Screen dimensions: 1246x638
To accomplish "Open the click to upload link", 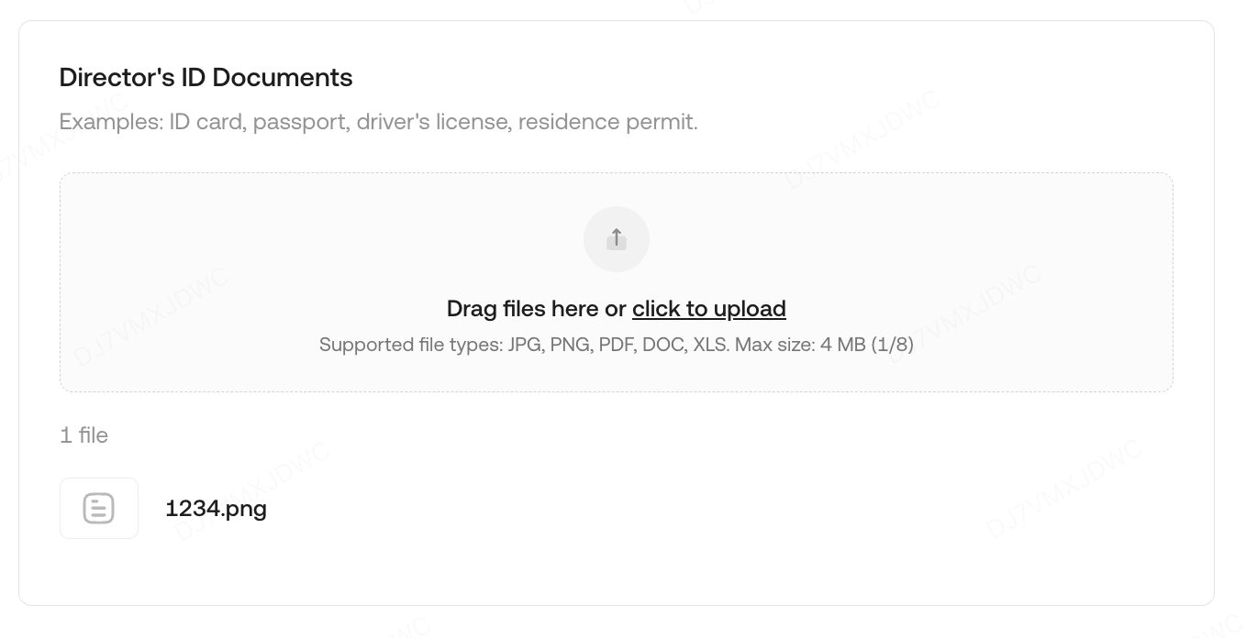I will (x=708, y=309).
